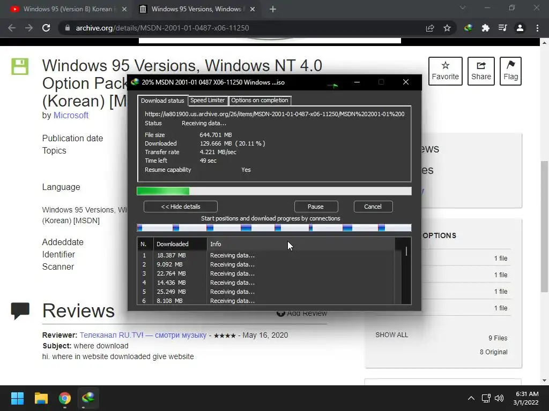Open the Options on completion tab

[x=259, y=100]
